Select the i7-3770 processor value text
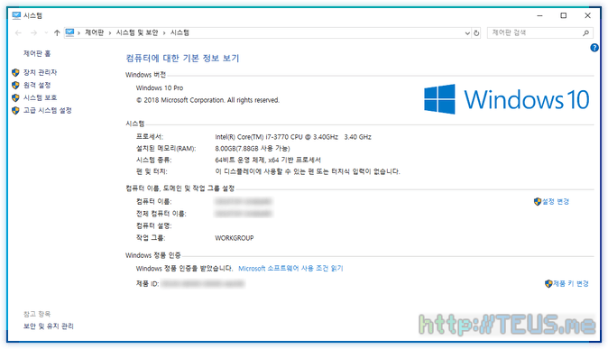 pos(293,137)
